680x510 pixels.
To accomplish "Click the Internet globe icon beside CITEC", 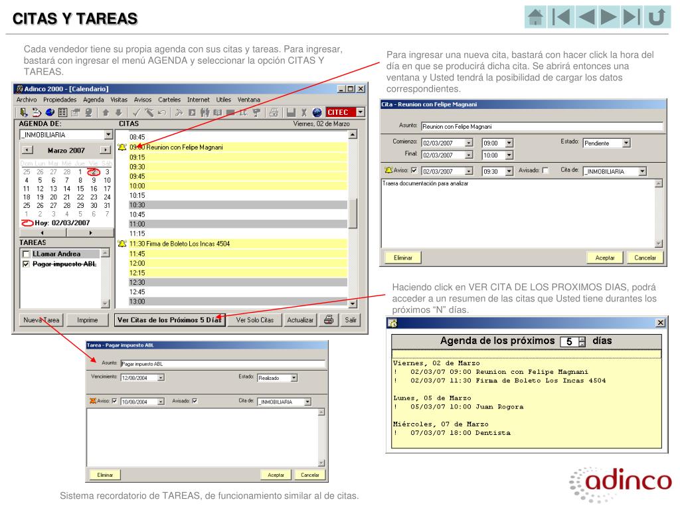I will point(317,113).
